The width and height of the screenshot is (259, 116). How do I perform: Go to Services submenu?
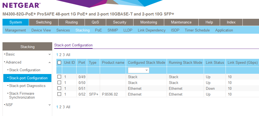coord(63,30)
